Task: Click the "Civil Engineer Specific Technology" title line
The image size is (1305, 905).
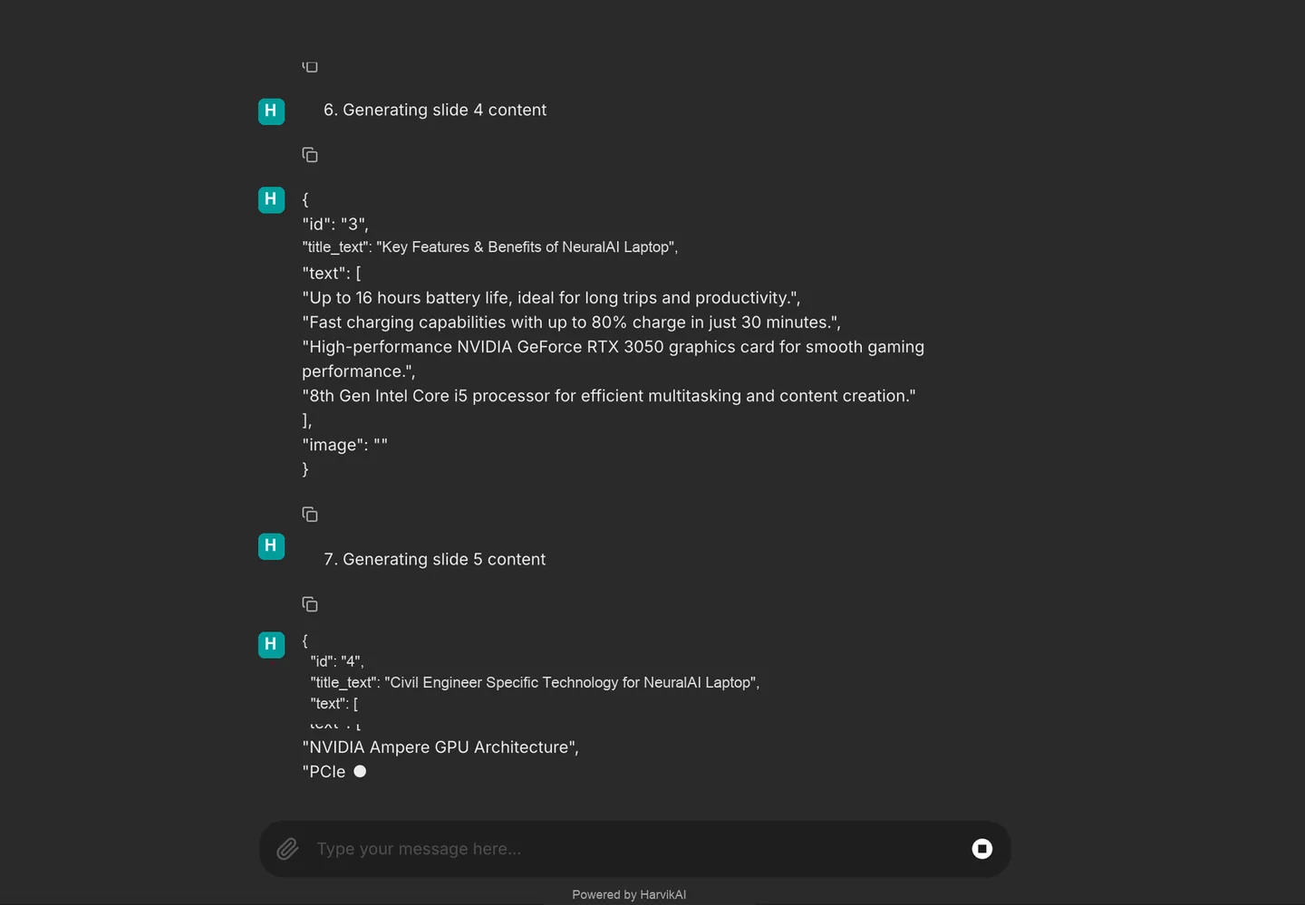Action: point(535,682)
